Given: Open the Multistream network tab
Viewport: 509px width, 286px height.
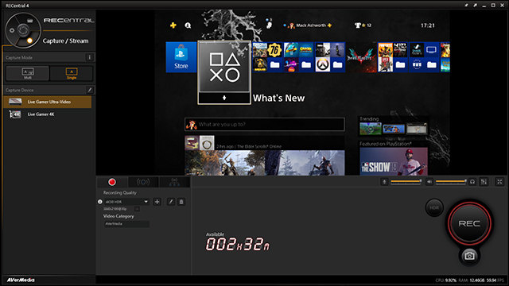Looking at the screenshot, I should 174,182.
